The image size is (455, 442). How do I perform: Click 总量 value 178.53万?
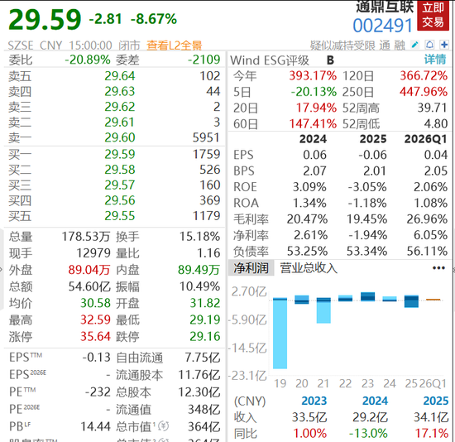(x=86, y=237)
